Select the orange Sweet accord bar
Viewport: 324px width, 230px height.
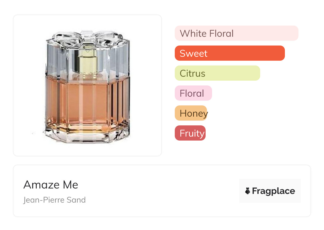[x=229, y=53]
